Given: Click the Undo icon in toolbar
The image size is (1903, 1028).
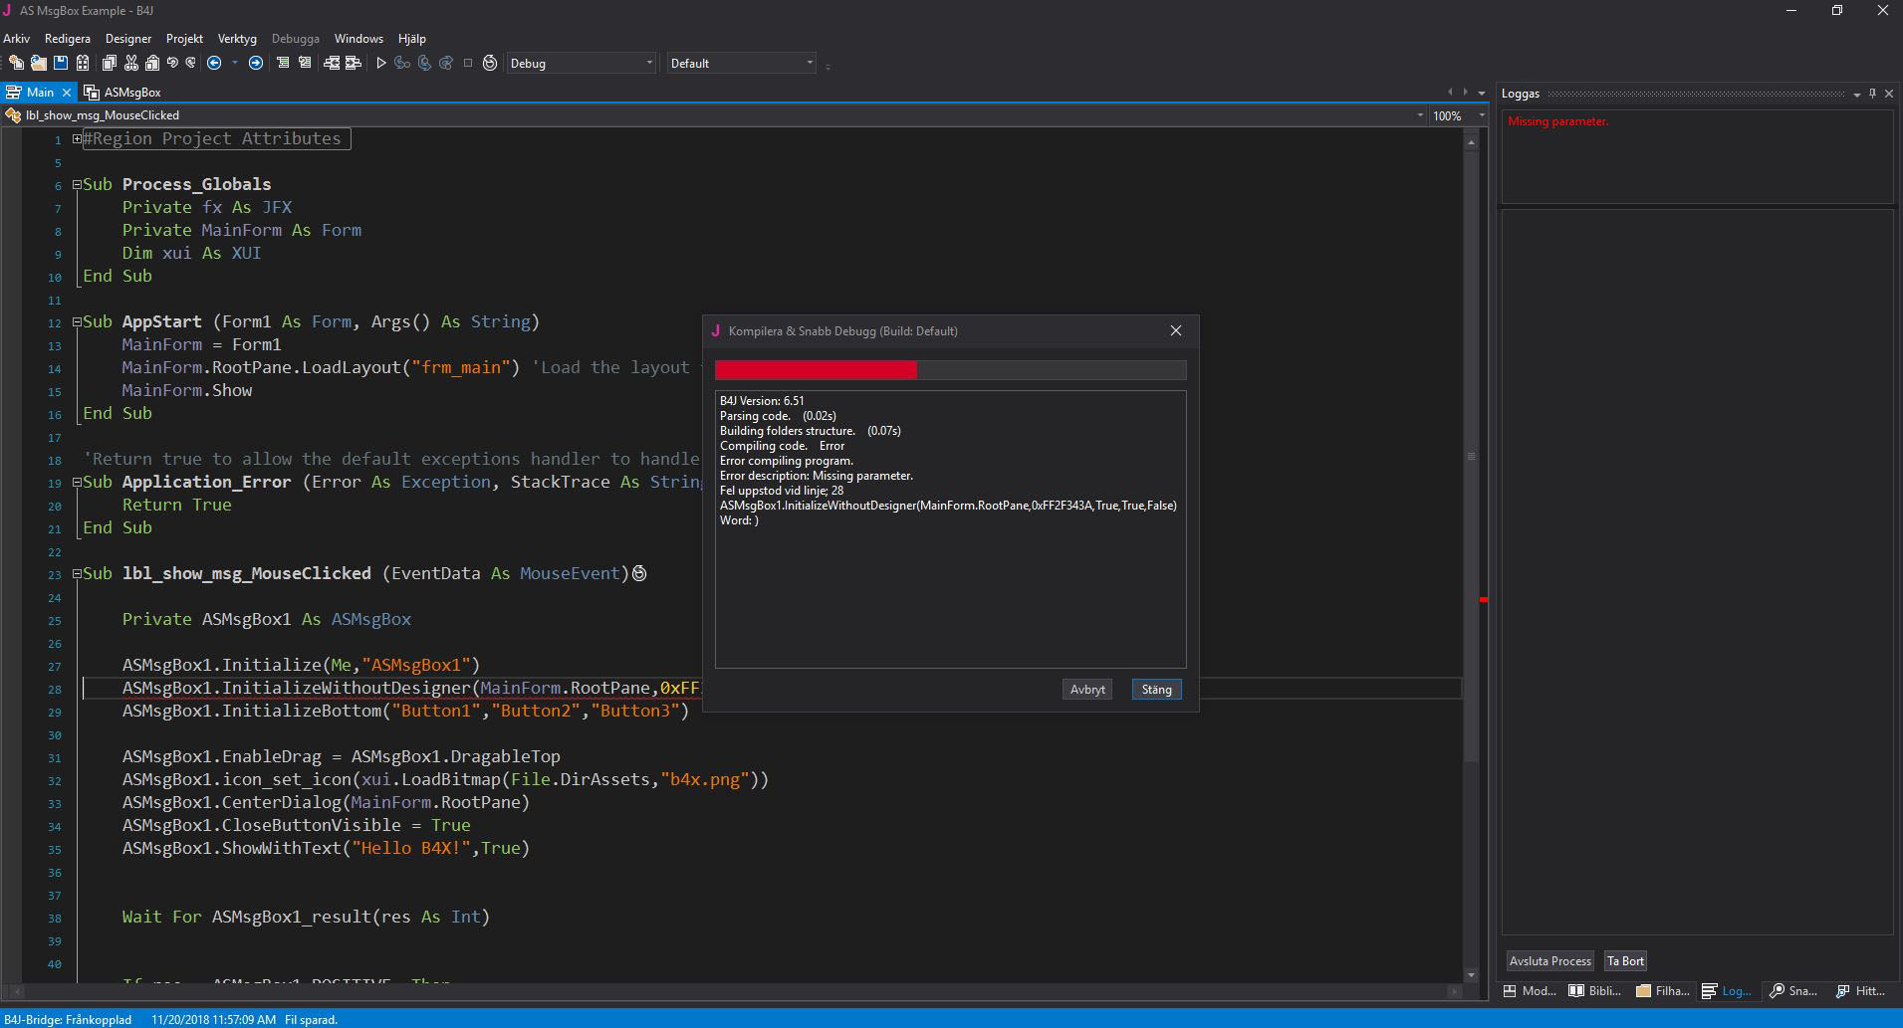Looking at the screenshot, I should tap(172, 64).
